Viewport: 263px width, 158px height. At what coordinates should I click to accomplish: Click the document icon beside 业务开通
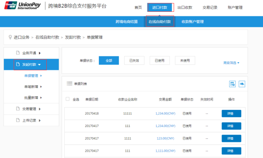tap(17, 53)
